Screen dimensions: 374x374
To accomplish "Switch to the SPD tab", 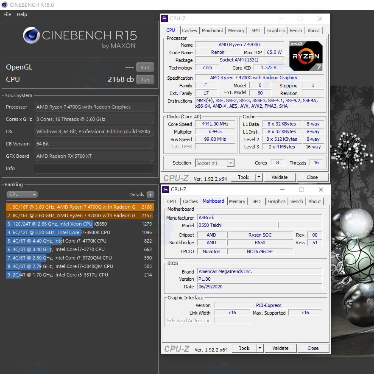I will [x=255, y=30].
